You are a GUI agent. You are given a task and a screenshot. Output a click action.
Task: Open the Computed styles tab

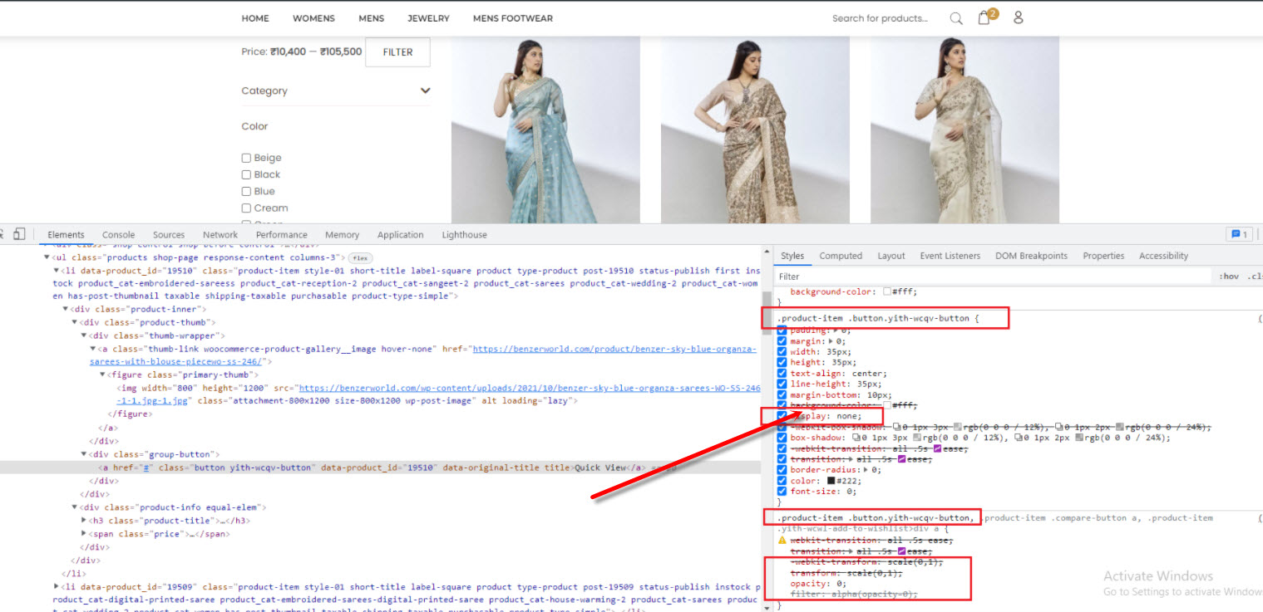tap(841, 256)
